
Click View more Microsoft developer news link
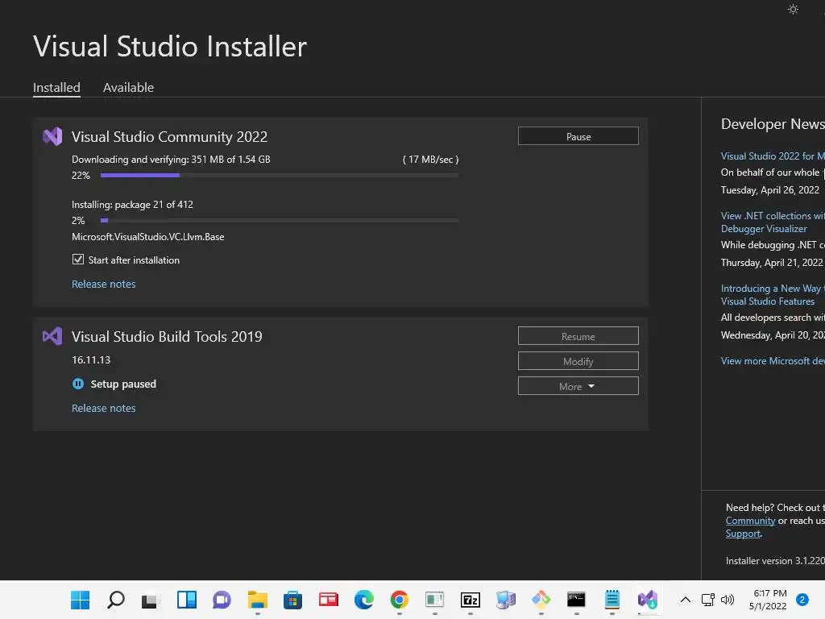(773, 361)
